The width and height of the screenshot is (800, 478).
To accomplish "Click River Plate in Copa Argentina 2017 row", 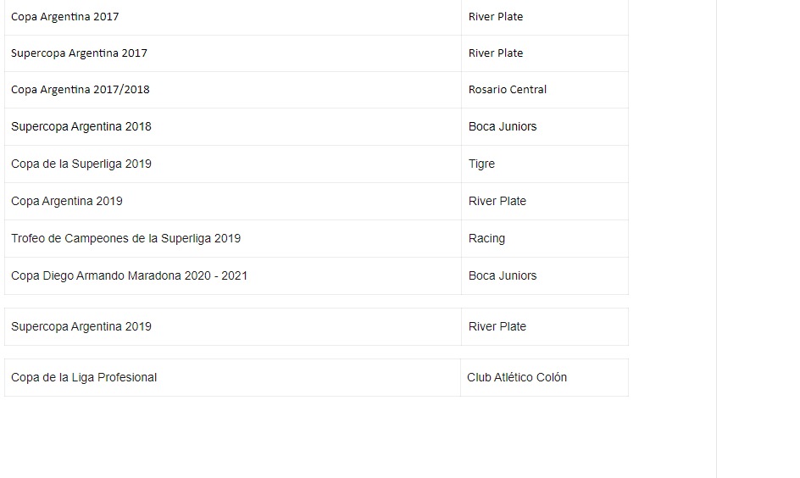I will tap(545, 17).
